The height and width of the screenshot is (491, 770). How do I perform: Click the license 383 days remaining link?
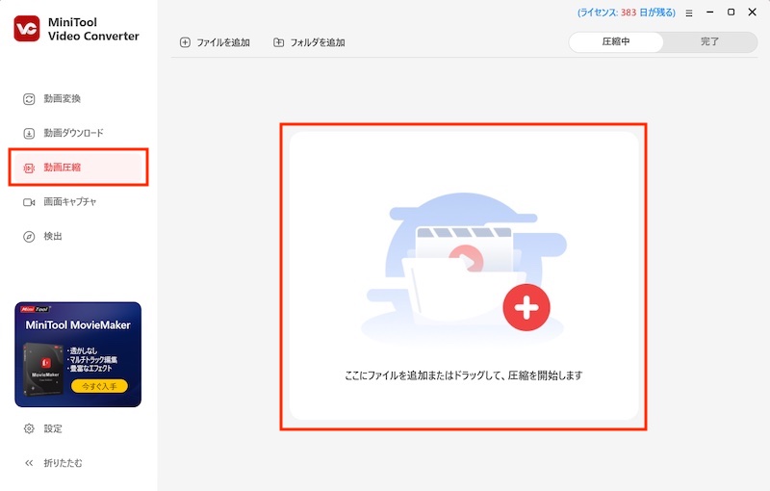click(627, 13)
